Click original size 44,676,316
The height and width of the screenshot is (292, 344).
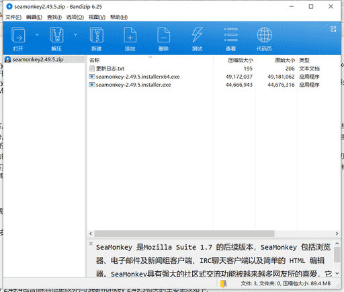281,85
